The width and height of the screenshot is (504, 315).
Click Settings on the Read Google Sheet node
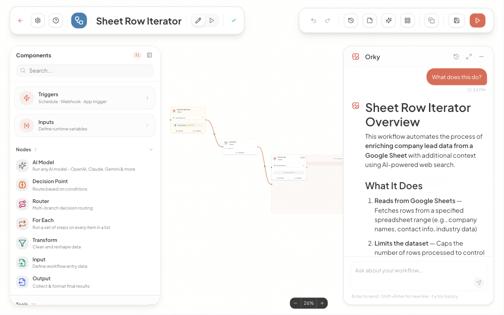[179, 131]
